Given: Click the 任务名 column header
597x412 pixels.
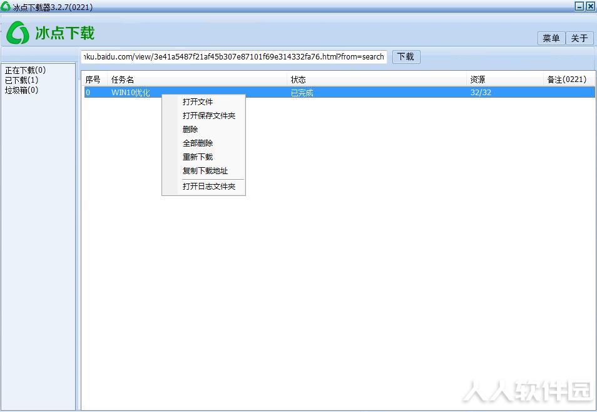Looking at the screenshot, I should 197,80.
